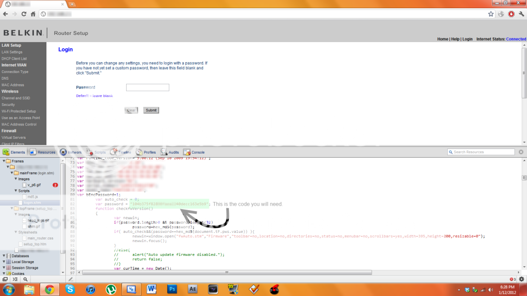Collapse the Scripts folder under mainFrame
This screenshot has height=296, width=527.
(16, 191)
